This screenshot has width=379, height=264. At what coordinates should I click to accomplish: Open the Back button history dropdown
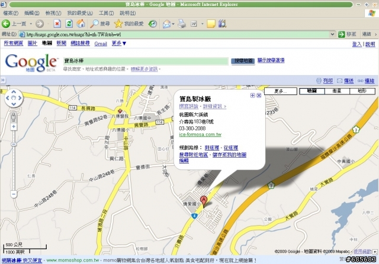point(31,24)
